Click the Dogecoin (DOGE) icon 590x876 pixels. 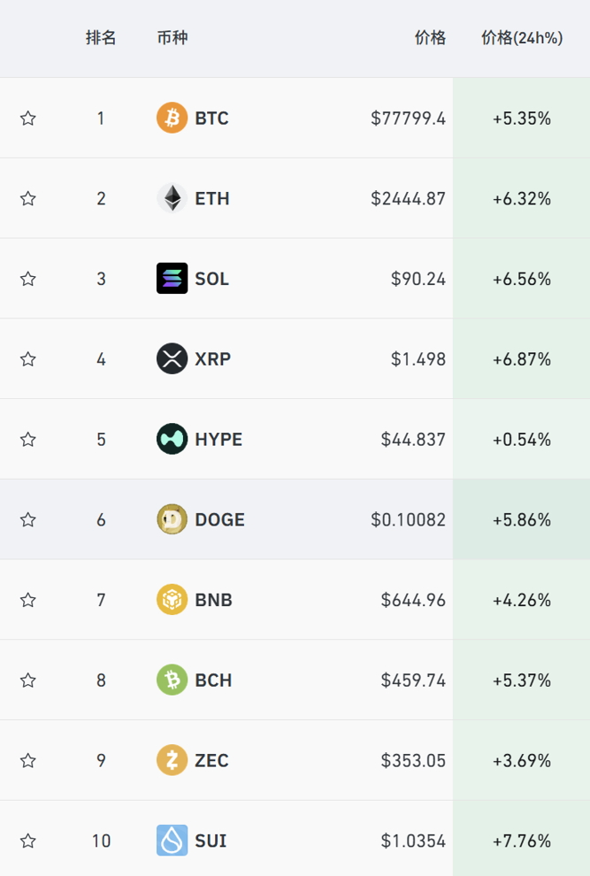coord(172,519)
